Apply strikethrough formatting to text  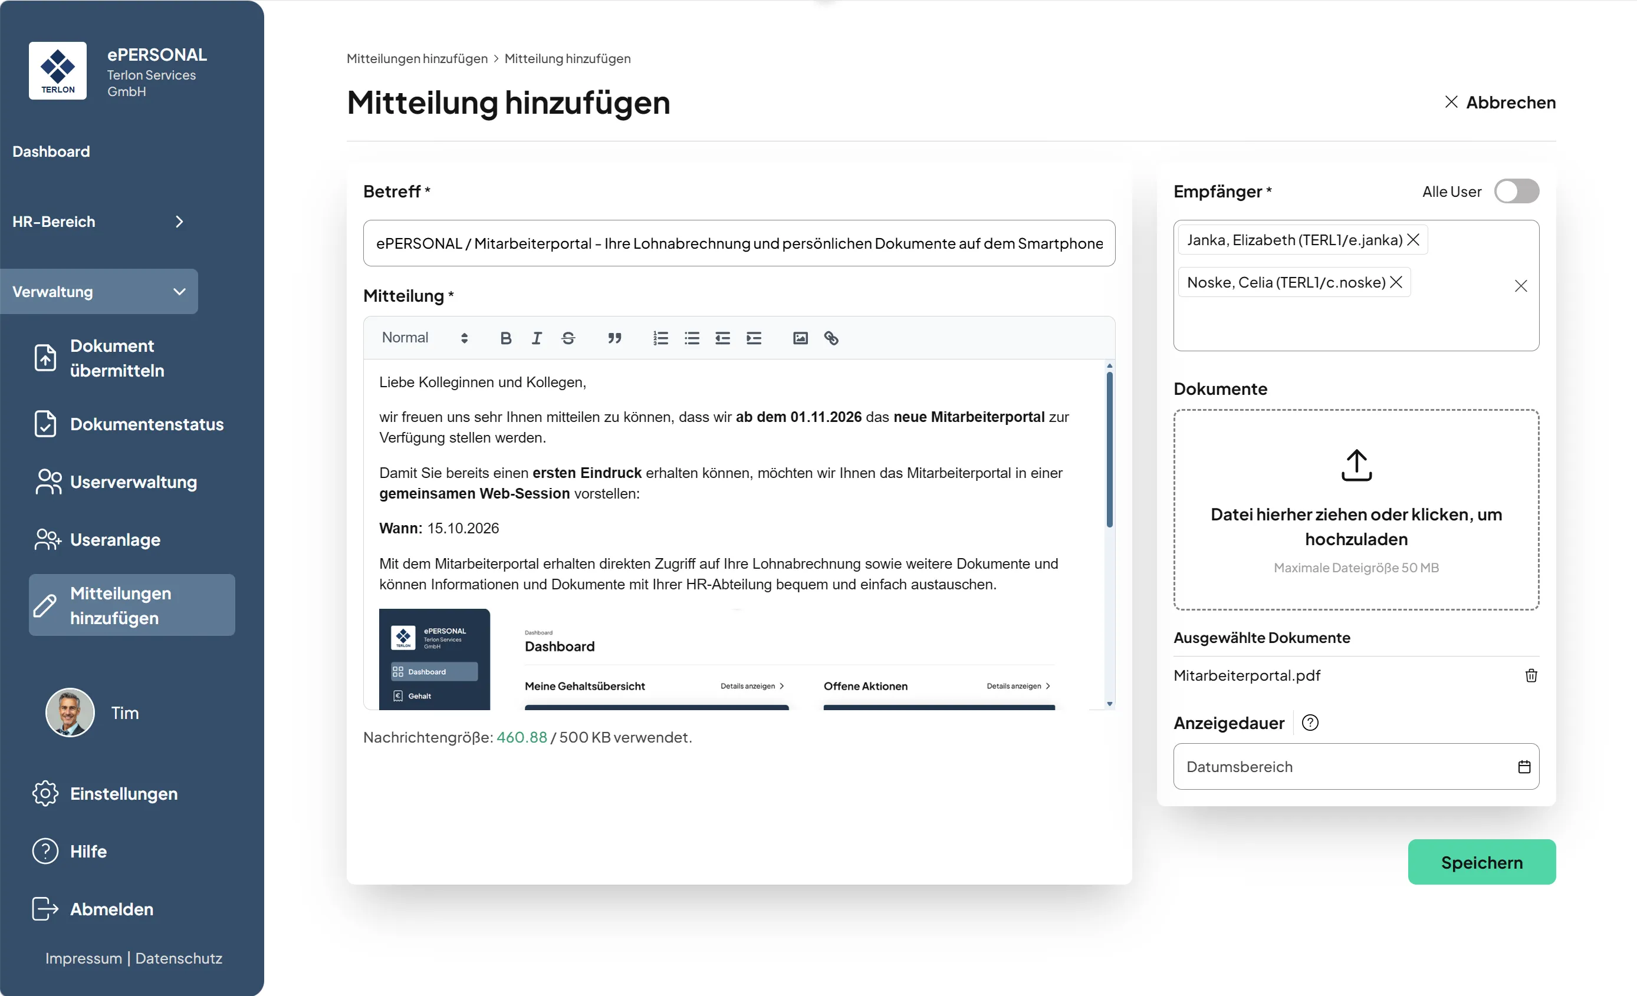[568, 338]
